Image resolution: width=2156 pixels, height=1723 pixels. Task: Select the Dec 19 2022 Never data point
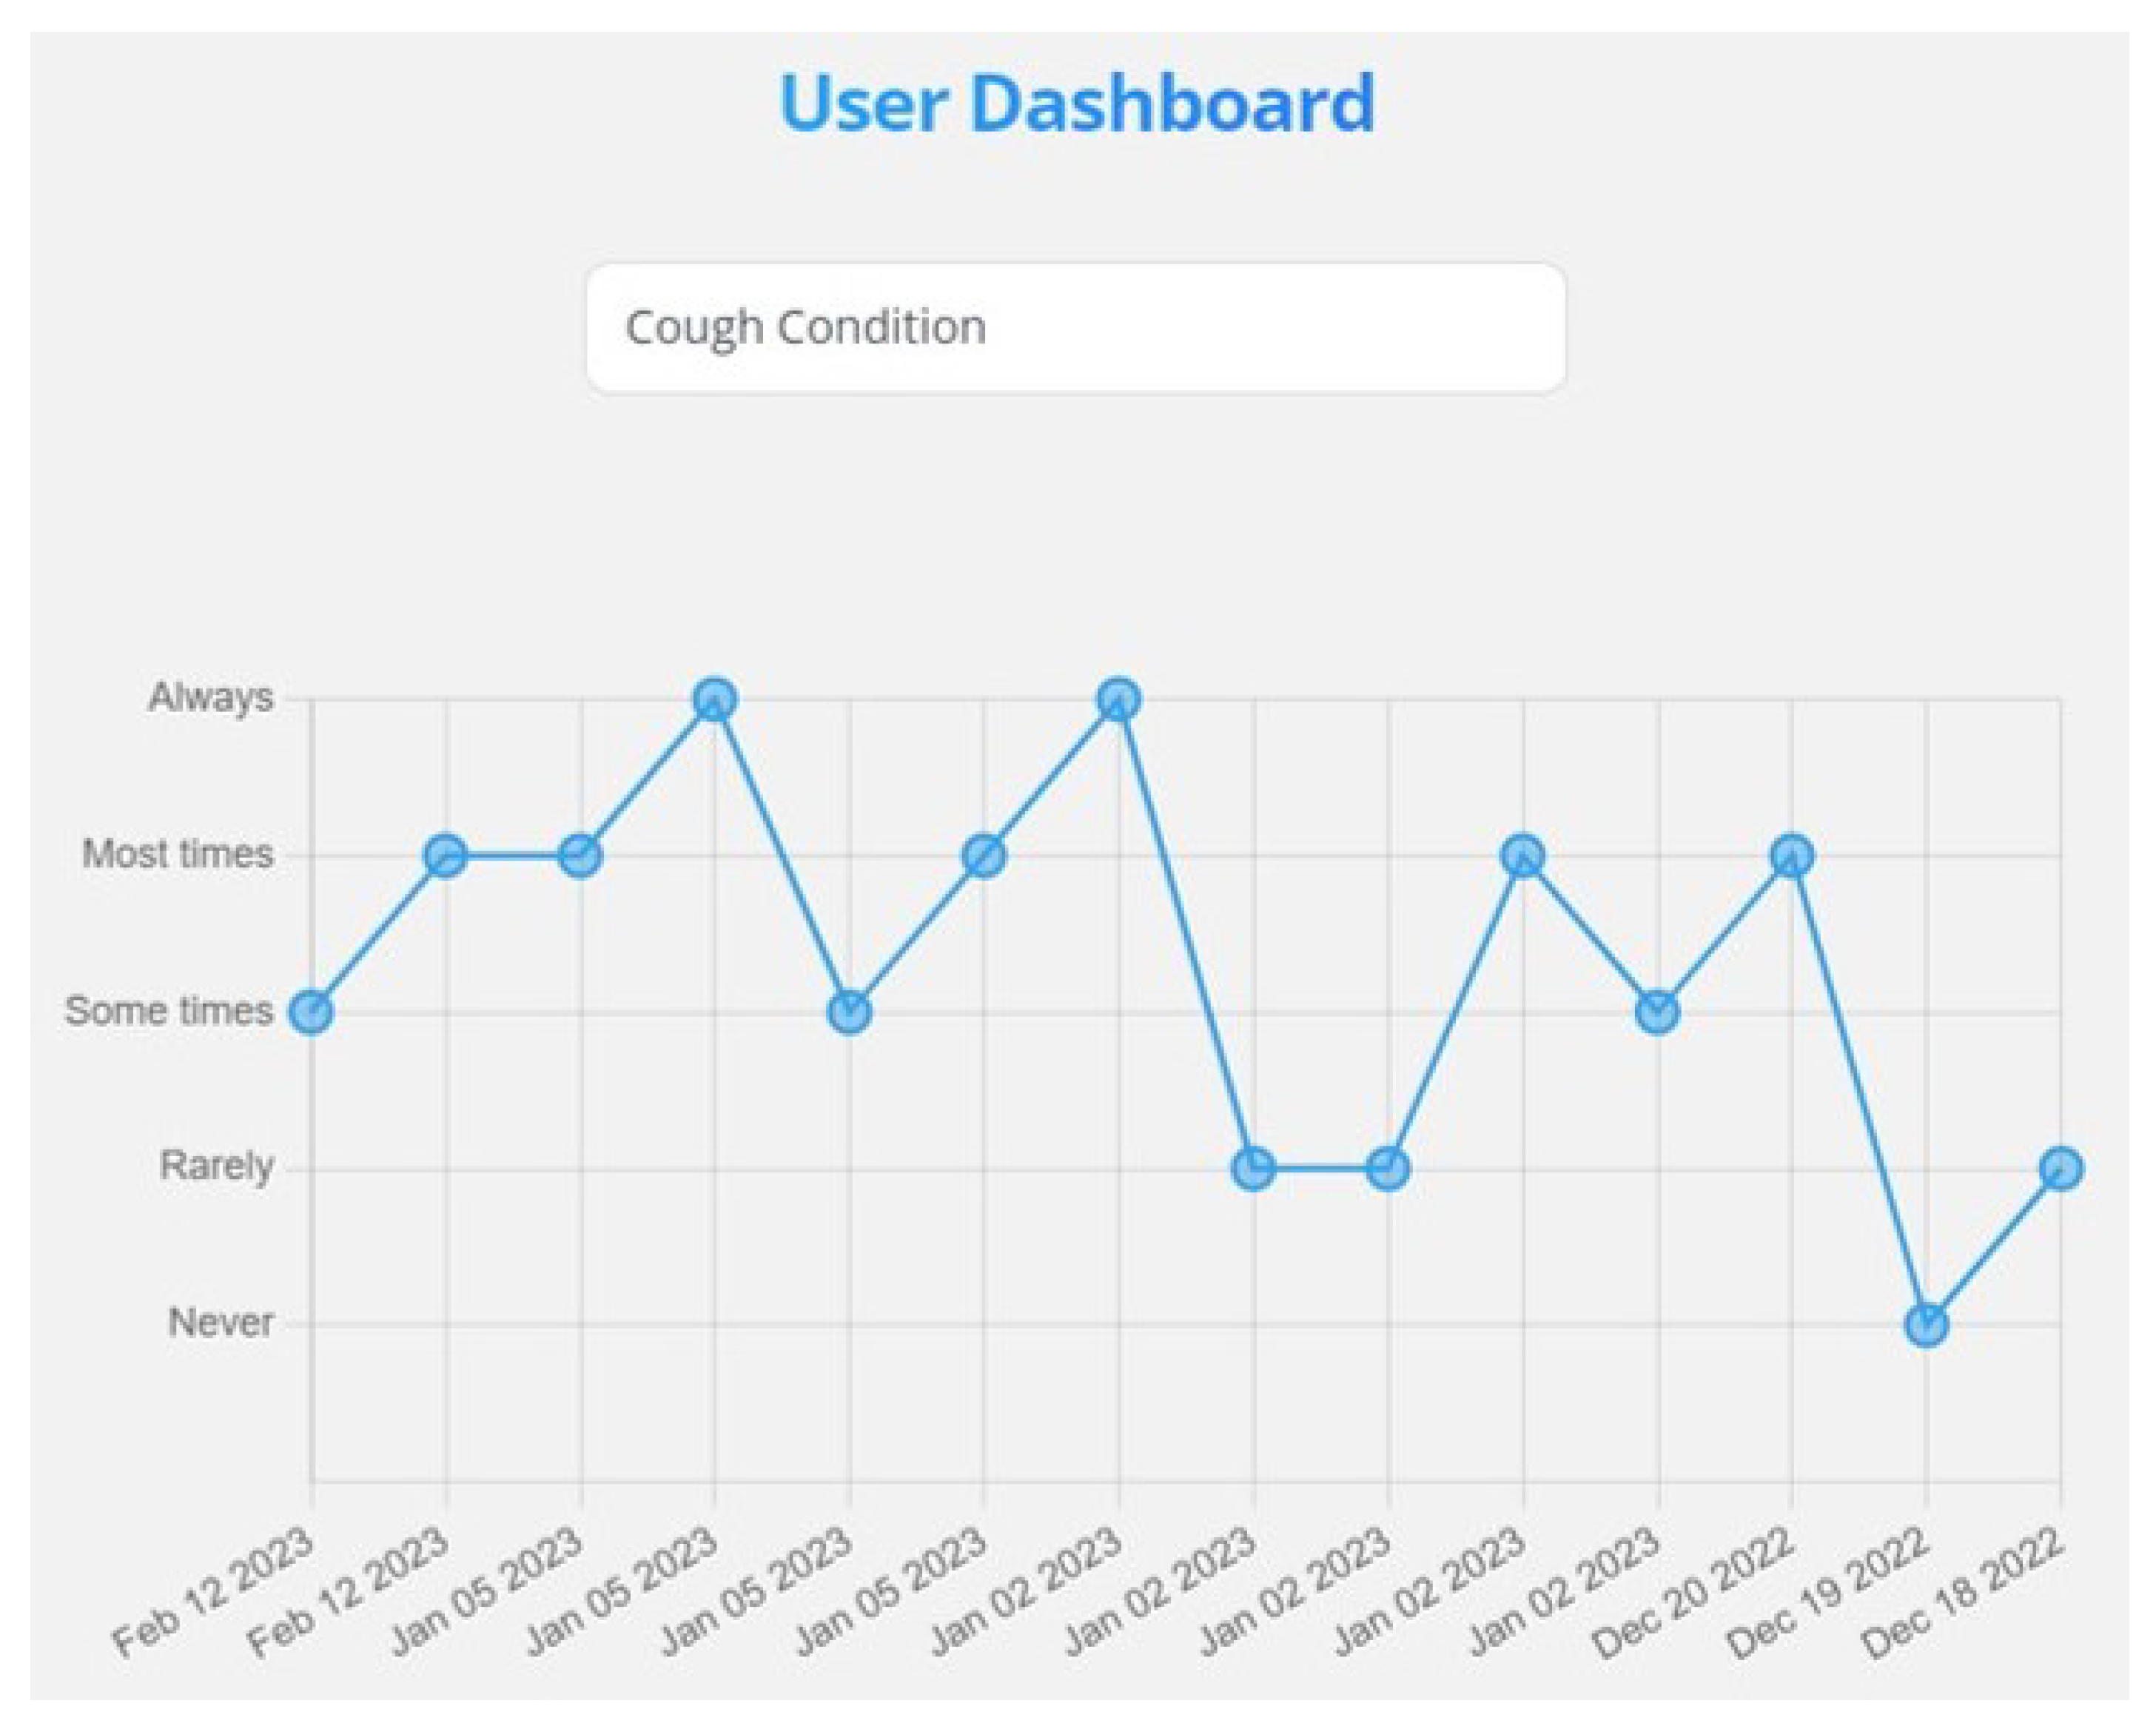pos(1926,1325)
